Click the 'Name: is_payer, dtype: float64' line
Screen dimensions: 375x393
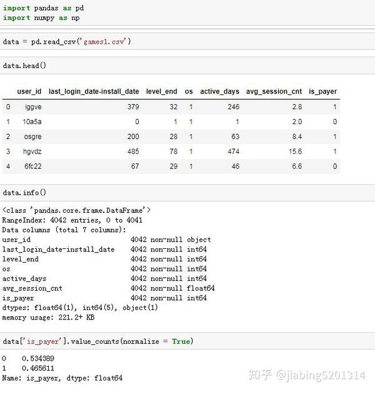point(62,378)
